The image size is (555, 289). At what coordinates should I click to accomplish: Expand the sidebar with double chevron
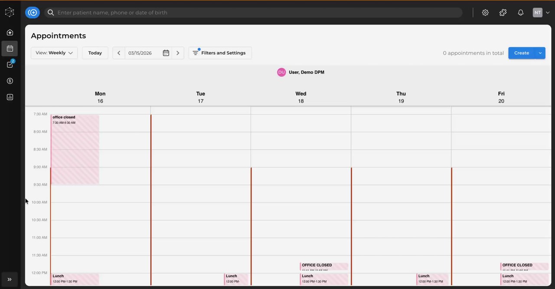click(10, 279)
